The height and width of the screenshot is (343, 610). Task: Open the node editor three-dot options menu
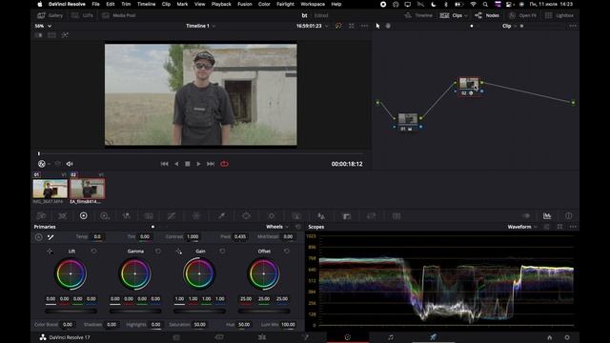tap(573, 26)
